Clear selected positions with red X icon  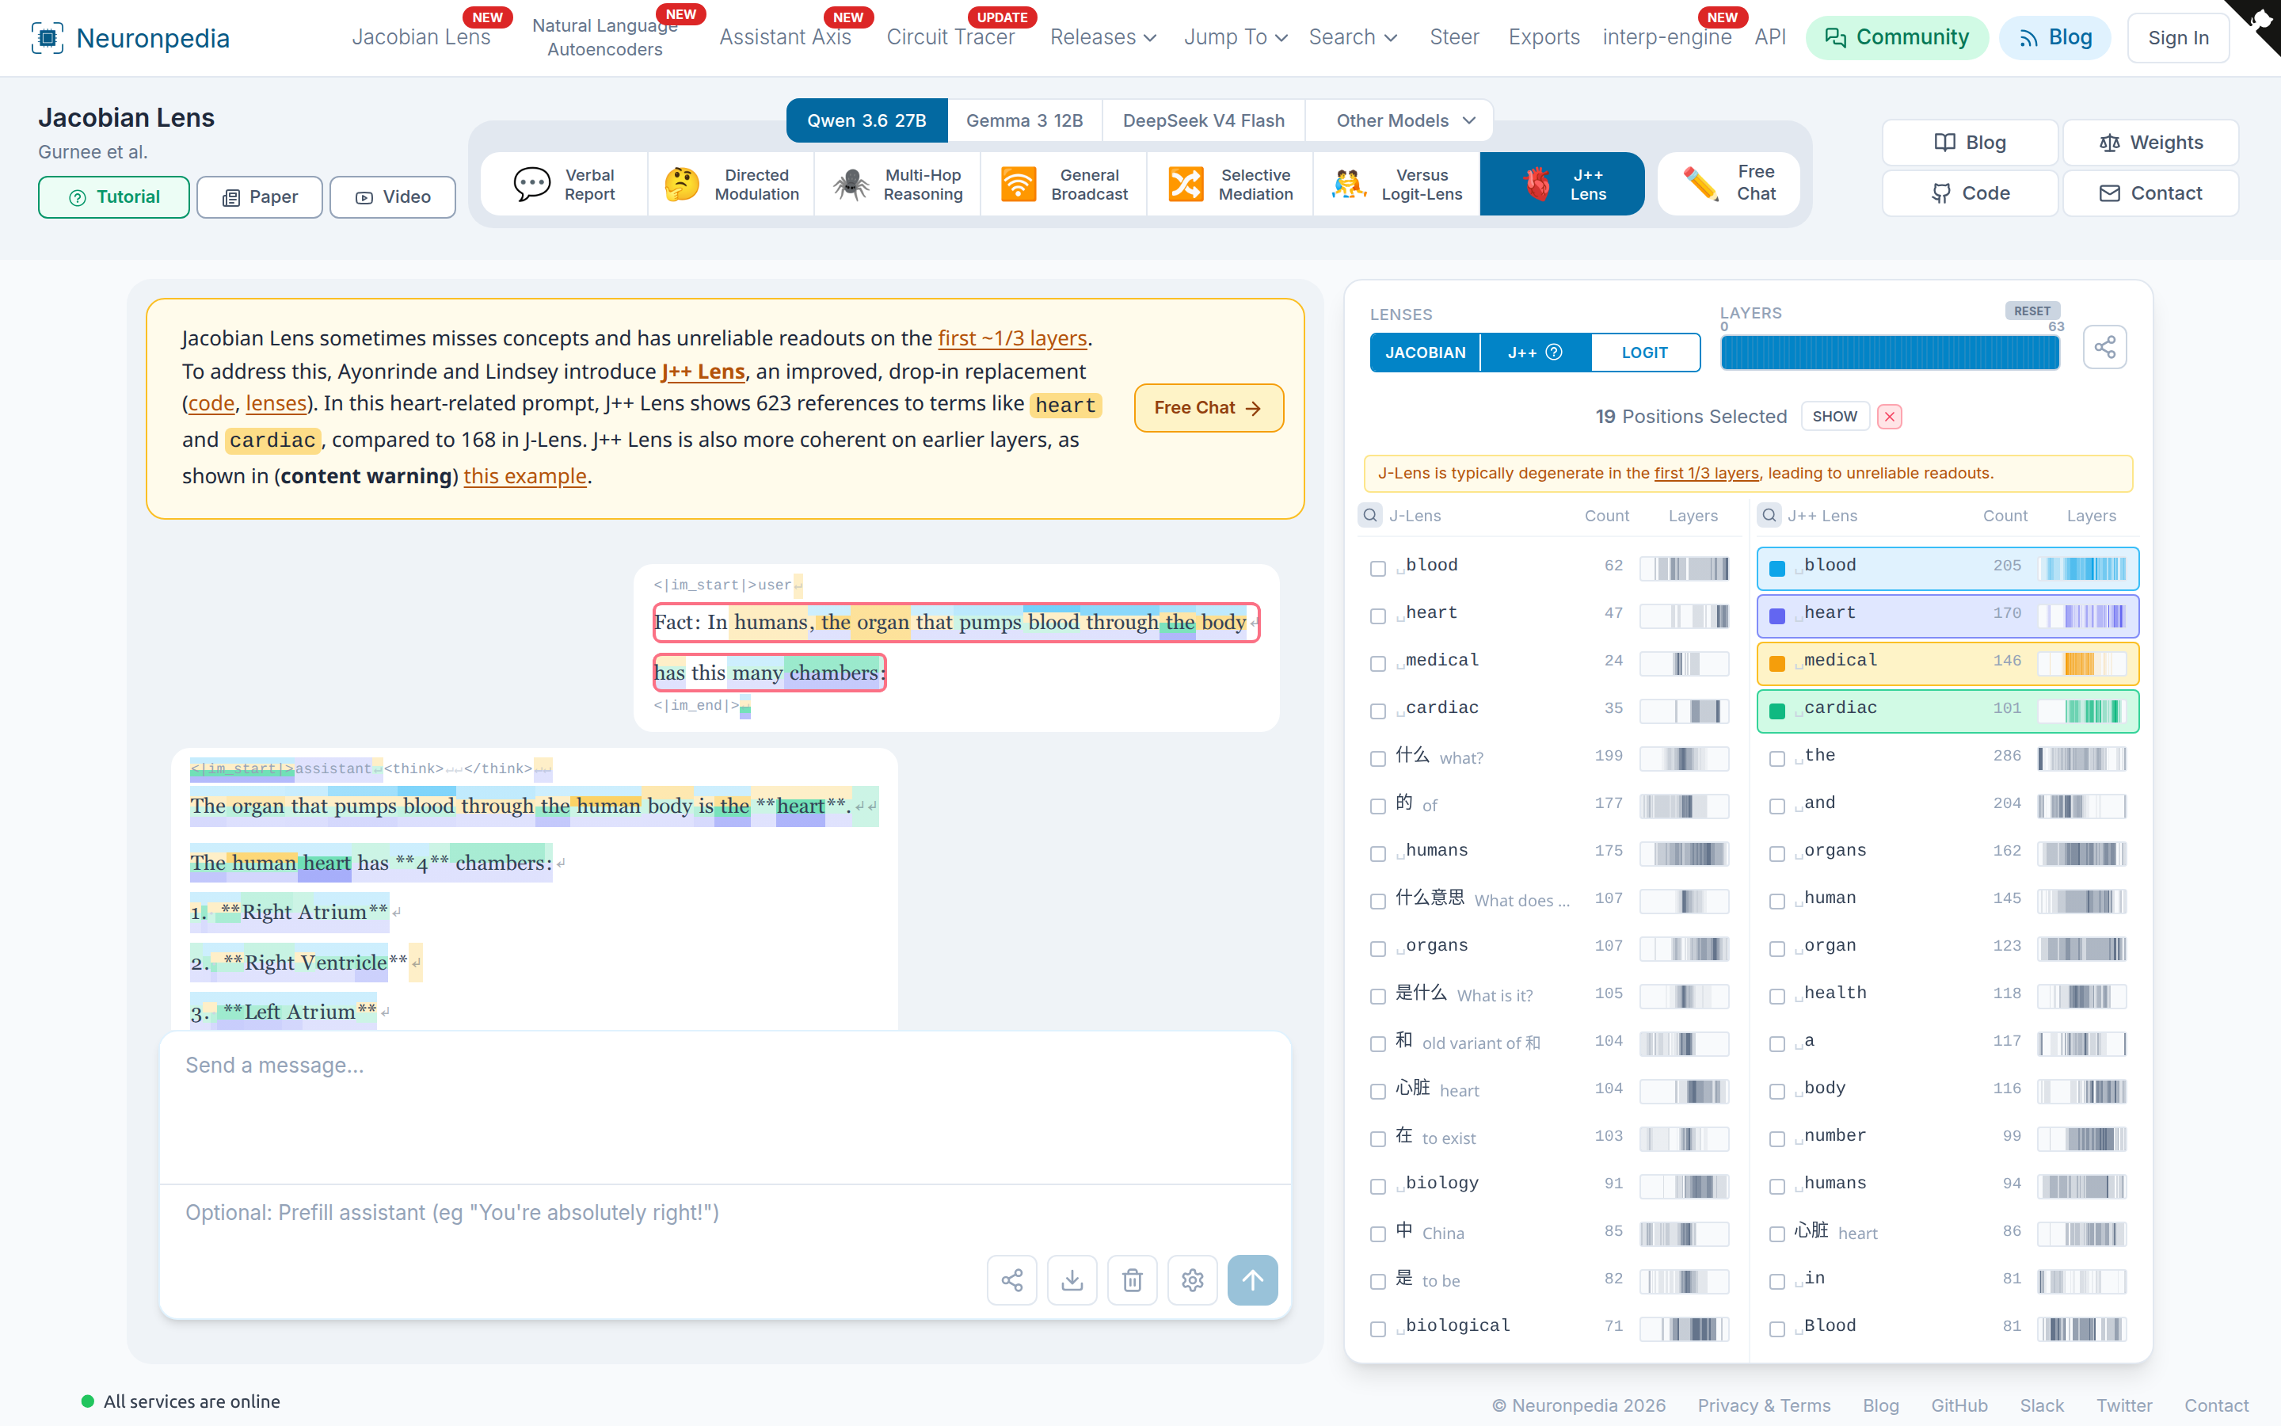point(1890,416)
